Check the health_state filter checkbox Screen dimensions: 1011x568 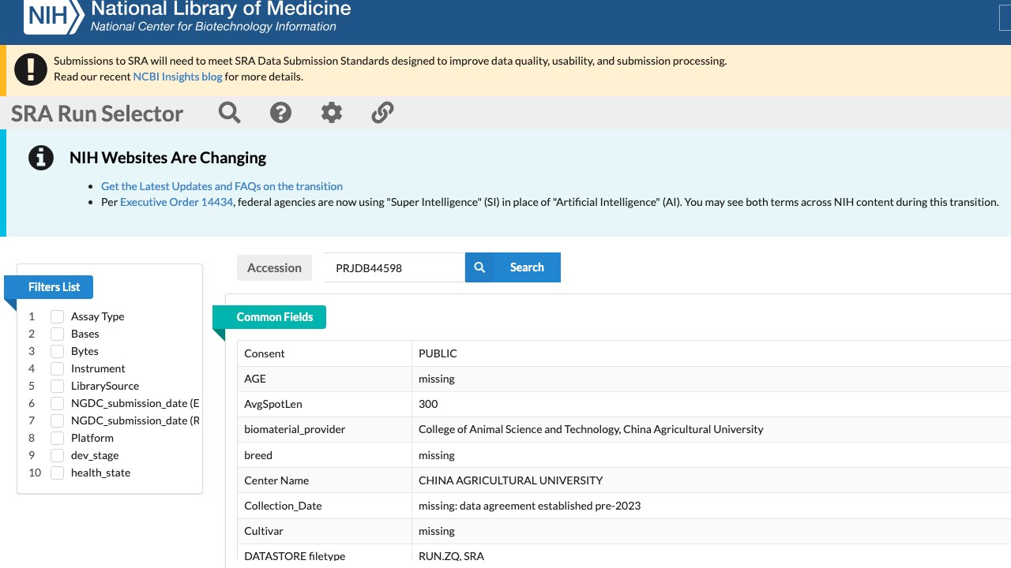point(57,473)
